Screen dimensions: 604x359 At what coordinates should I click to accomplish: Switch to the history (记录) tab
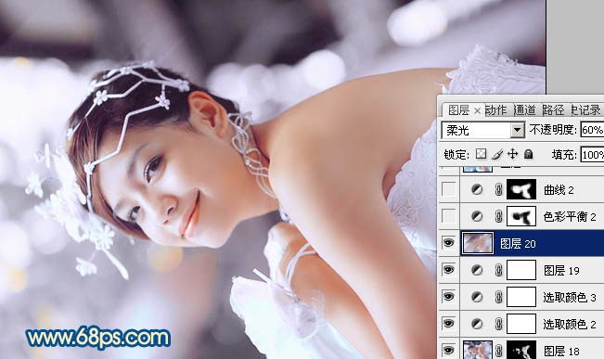coord(585,110)
